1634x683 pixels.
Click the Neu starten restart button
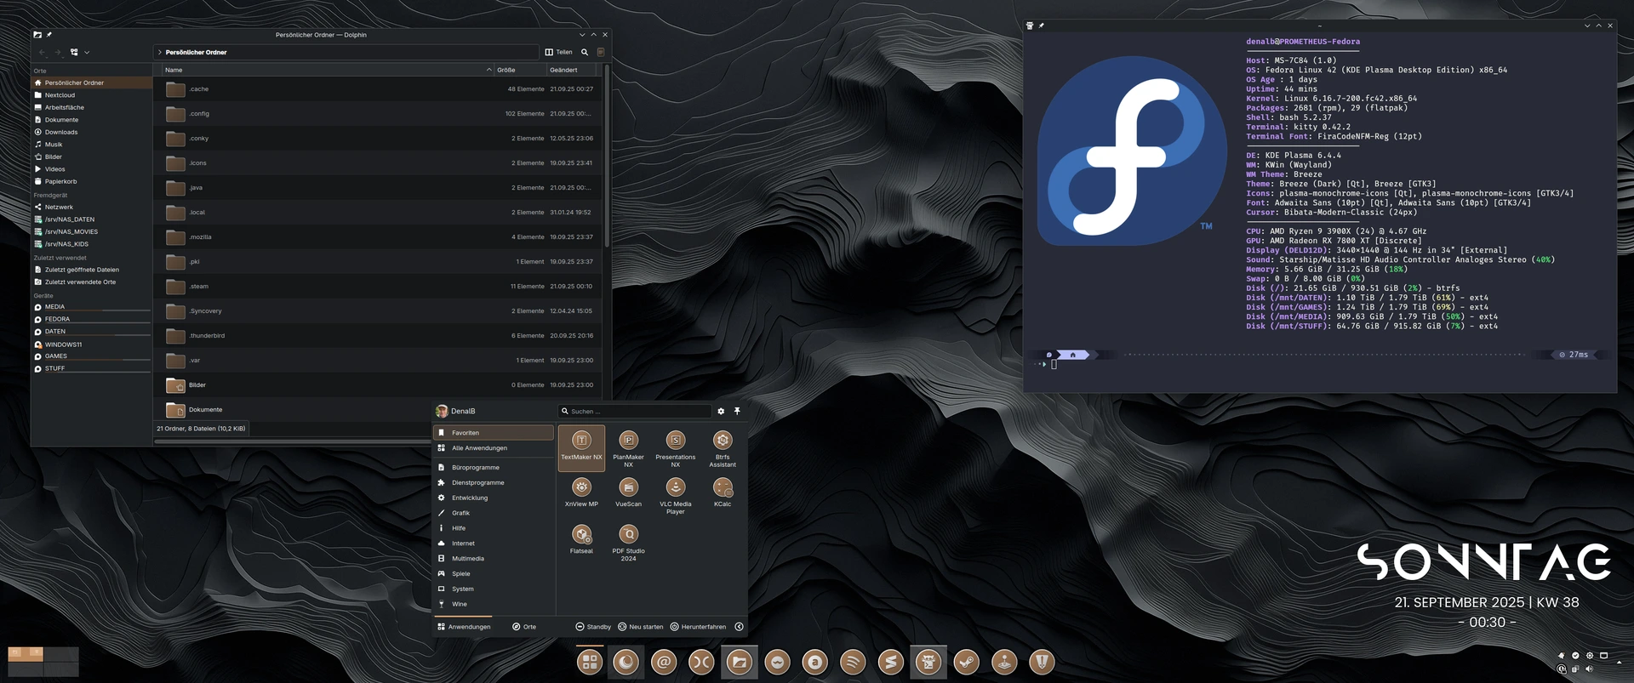coord(640,627)
